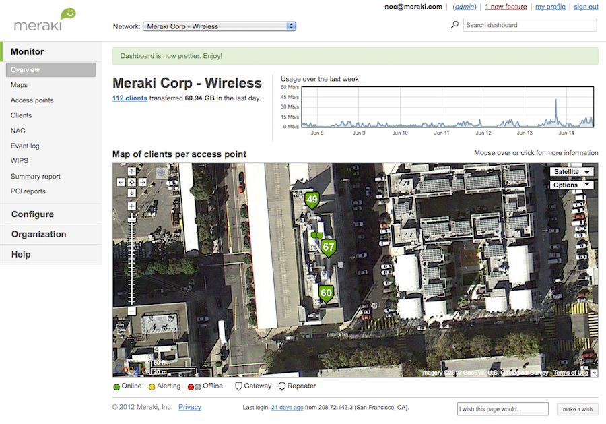Open the Monitor menu section
Image resolution: width=606 pixels, height=424 pixels.
(x=27, y=51)
